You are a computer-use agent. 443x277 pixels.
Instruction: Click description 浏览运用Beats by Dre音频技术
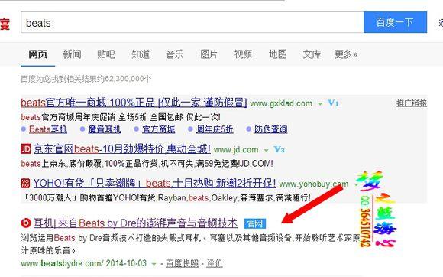point(190,244)
